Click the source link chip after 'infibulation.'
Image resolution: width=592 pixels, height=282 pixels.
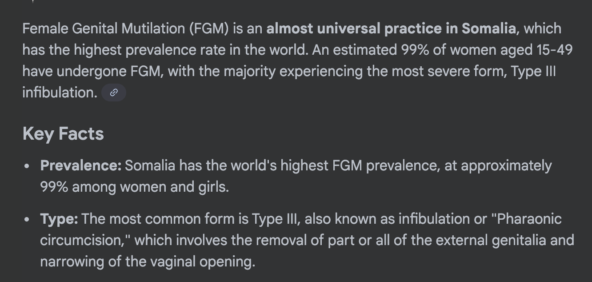click(x=114, y=93)
